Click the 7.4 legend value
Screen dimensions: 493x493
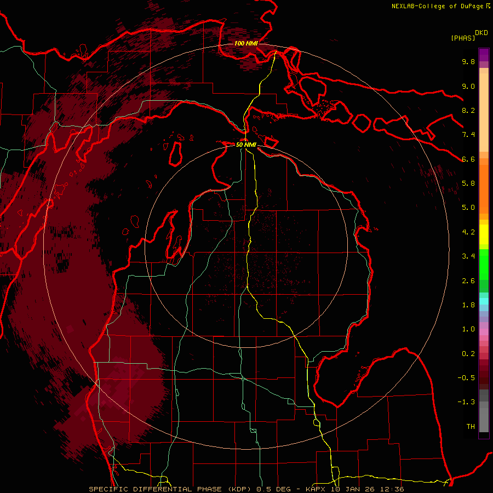[x=468, y=135]
